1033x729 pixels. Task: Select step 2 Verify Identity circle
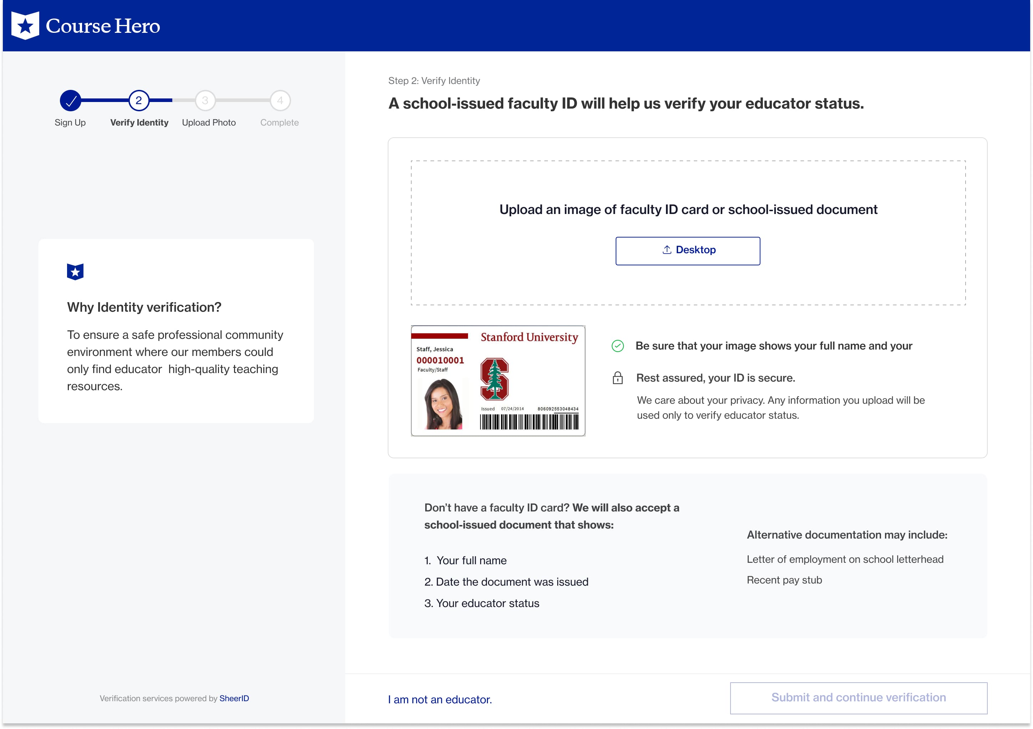click(138, 101)
